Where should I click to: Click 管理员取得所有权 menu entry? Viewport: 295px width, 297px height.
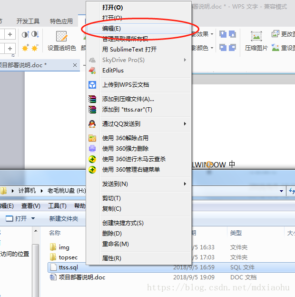[125, 39]
